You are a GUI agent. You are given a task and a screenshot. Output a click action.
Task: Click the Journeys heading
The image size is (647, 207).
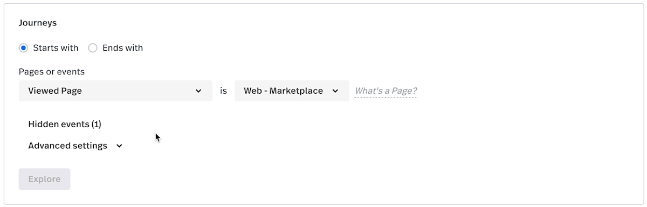(x=38, y=23)
